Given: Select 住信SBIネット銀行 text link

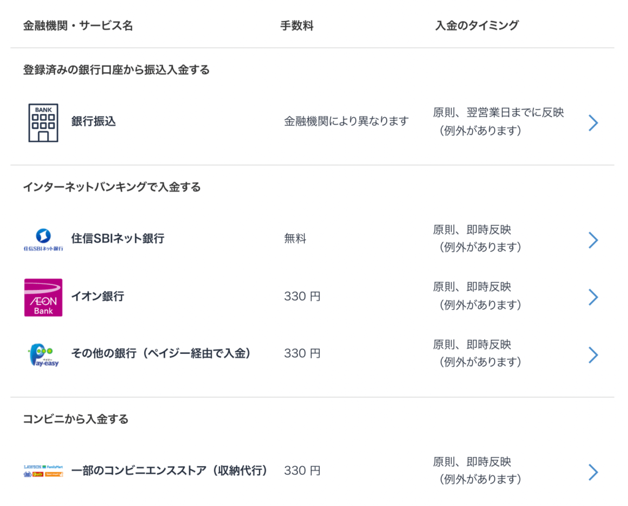Looking at the screenshot, I should click(x=118, y=239).
